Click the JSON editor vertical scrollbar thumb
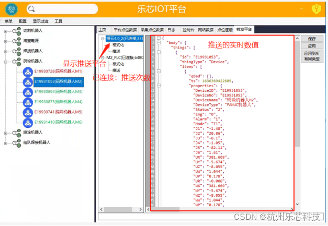The image size is (328, 226). (x=297, y=94)
